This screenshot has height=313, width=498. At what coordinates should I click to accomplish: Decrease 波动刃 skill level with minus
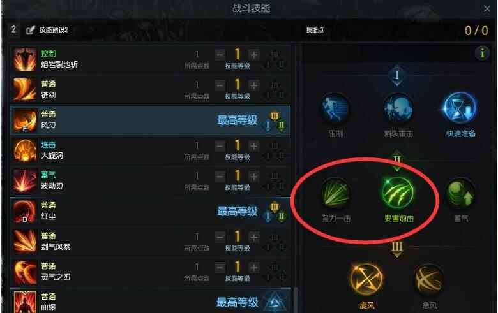coord(220,177)
